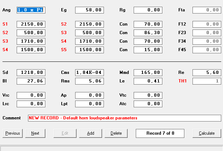Image resolution: width=223 pixels, height=151 pixels.
Task: Click the left-column S2 field showing 500,00
Action: [31, 33]
